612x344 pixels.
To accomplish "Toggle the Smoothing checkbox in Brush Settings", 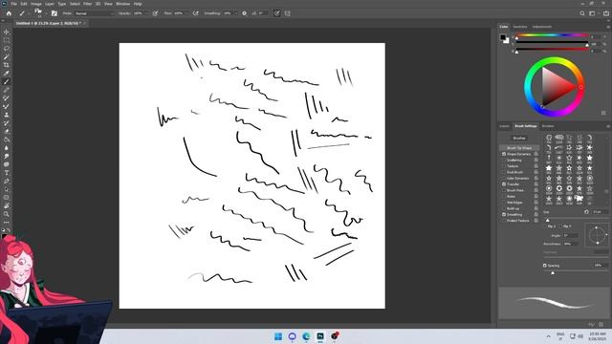I will tap(504, 214).
